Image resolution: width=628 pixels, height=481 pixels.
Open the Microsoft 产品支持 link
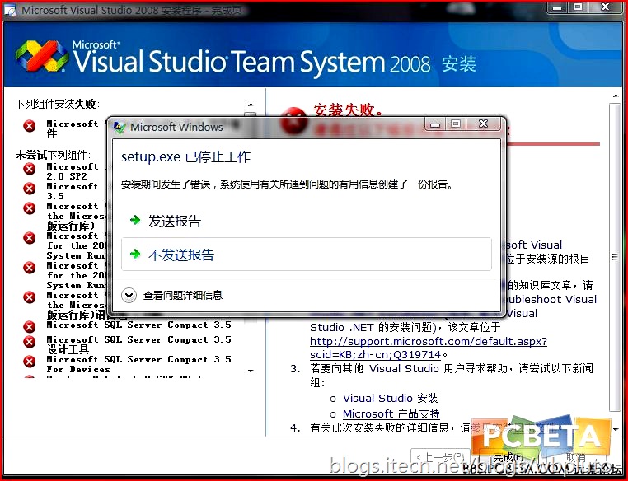391,413
